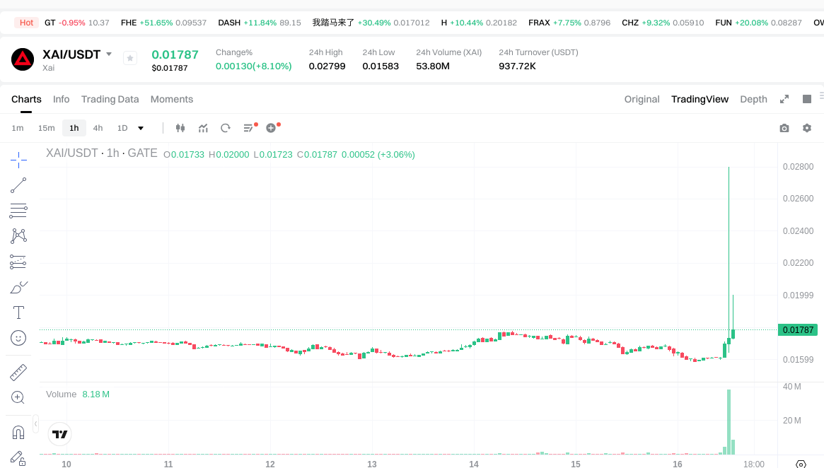Switch to the Trading Data tab

110,99
